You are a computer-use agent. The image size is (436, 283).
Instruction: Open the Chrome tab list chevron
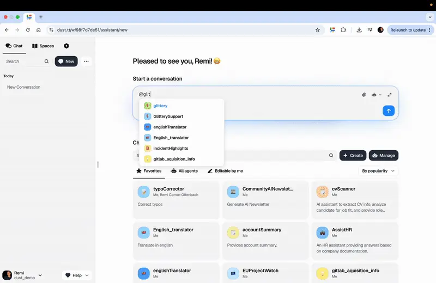(430, 17)
